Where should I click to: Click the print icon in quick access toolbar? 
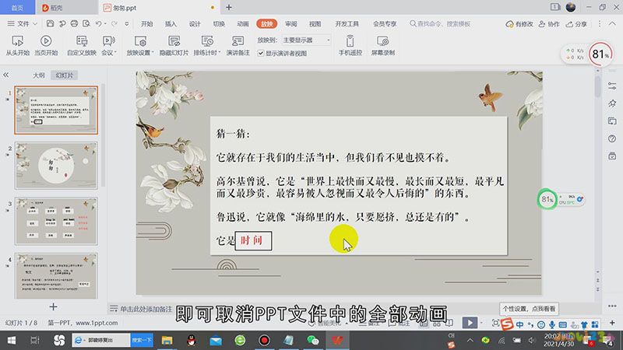coord(74,24)
